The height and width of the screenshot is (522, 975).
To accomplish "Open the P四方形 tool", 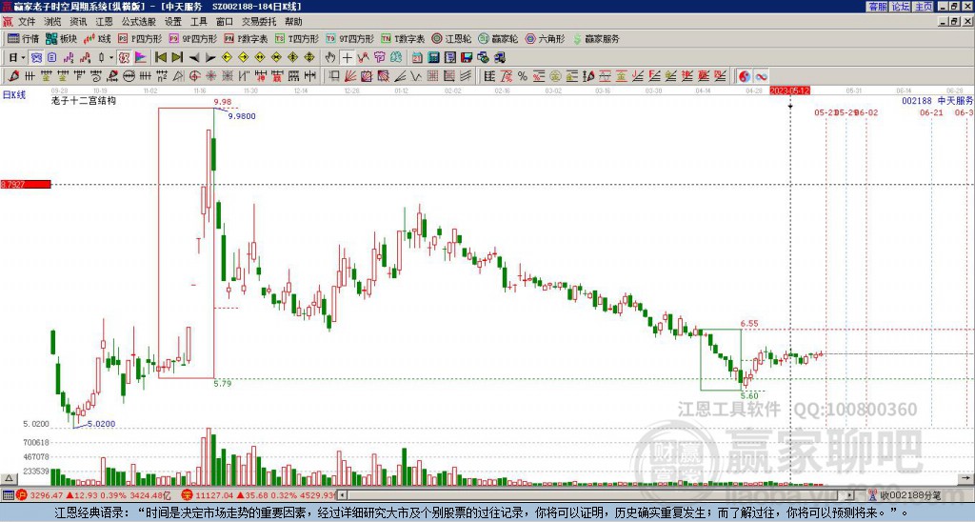I will click(140, 38).
